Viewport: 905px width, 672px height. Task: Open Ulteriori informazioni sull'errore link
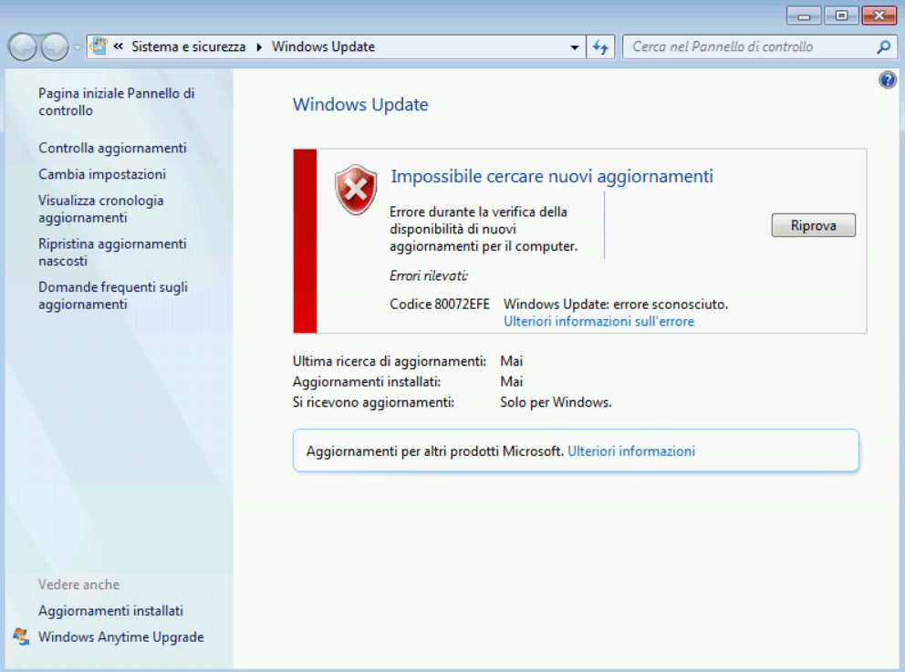[x=598, y=321]
